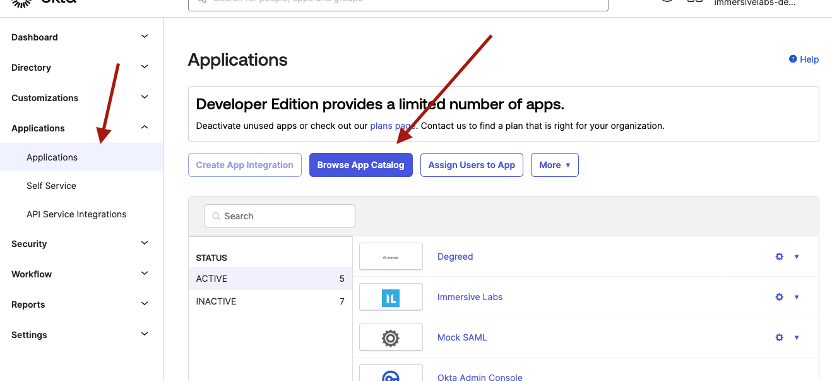
Task: Expand the Security sidebar section chevron
Action: [145, 243]
